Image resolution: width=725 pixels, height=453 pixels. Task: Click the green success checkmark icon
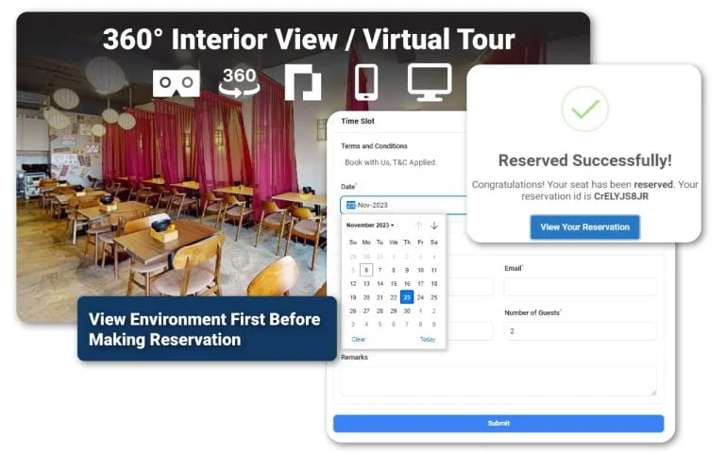(584, 109)
